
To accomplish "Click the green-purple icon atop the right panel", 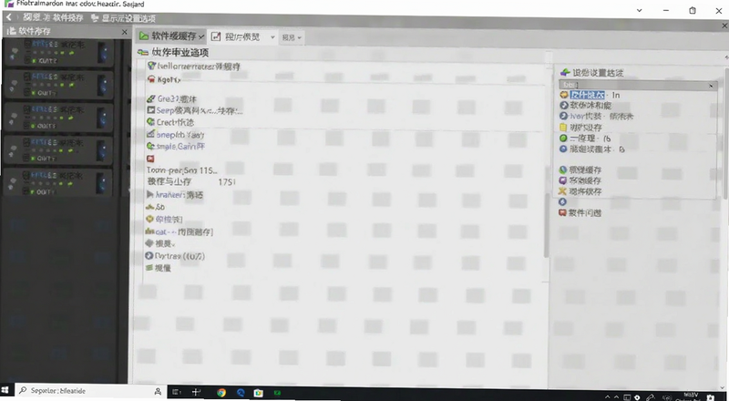I will tap(565, 73).
